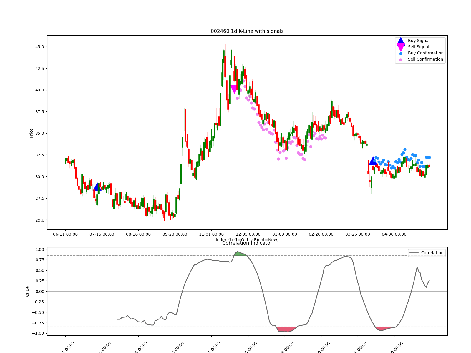471x353 pixels.
Task: Click the 'Correlation Indicator' subplot title
Action: coord(247,243)
